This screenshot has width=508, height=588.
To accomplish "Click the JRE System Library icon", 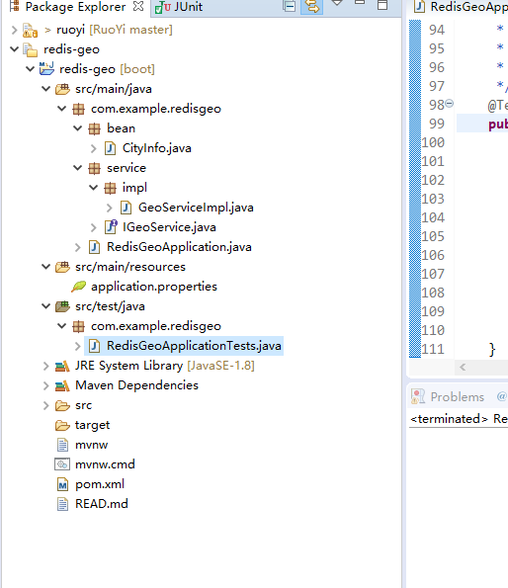I will [x=62, y=366].
